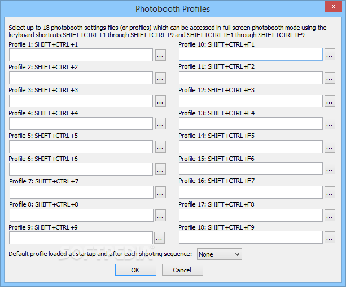Browse for Profile 7 settings file
This screenshot has height=287, width=346.
[160, 192]
